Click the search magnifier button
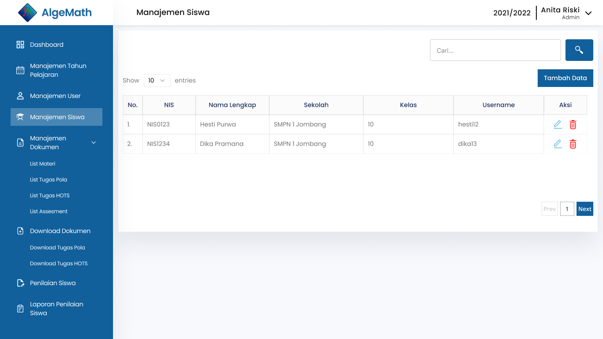 pyautogui.click(x=579, y=50)
